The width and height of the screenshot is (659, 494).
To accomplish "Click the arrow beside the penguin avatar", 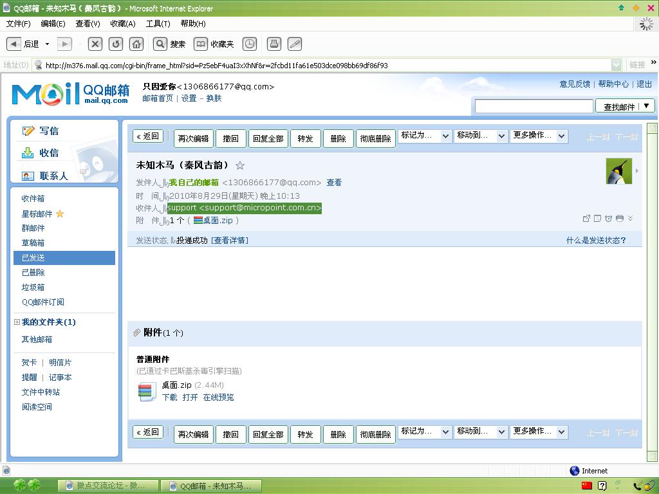I will 637,171.
